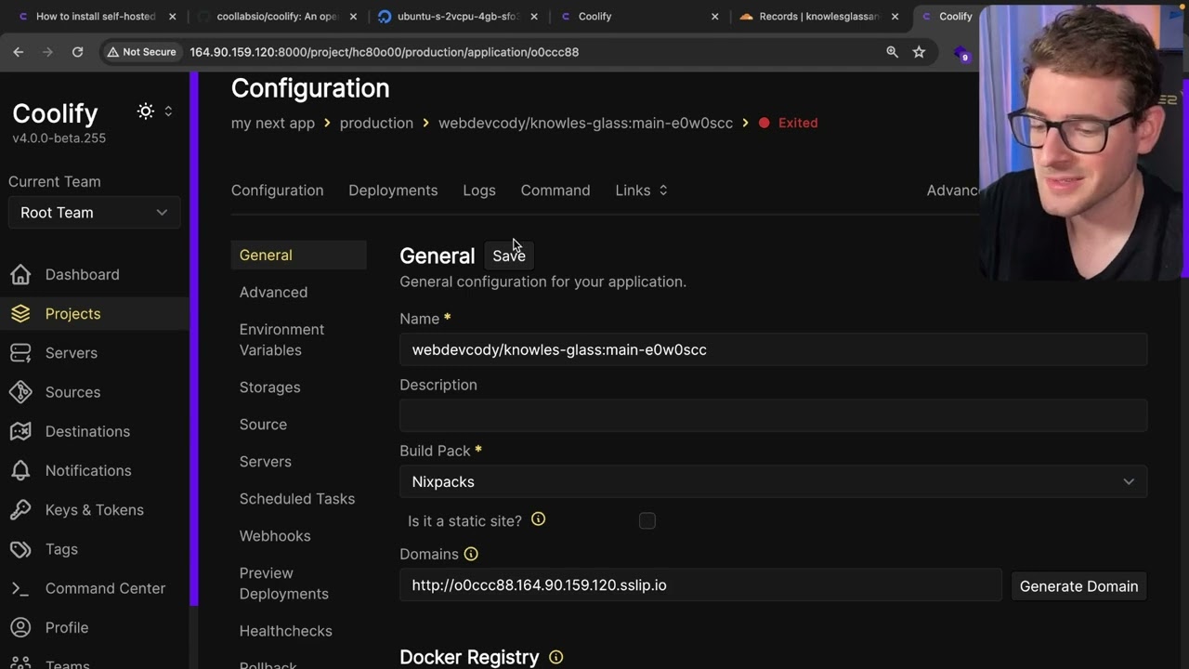Open the Build Pack Nixpacks dropdown
The image size is (1189, 669).
coord(773,481)
